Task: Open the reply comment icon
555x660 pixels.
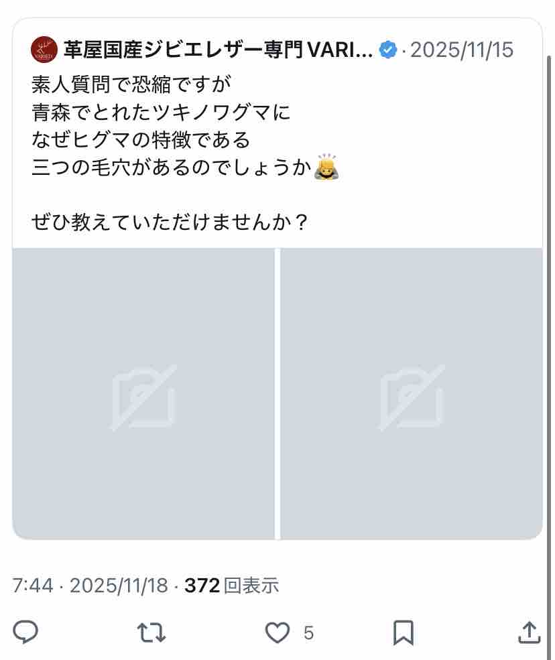Action: pyautogui.click(x=25, y=632)
